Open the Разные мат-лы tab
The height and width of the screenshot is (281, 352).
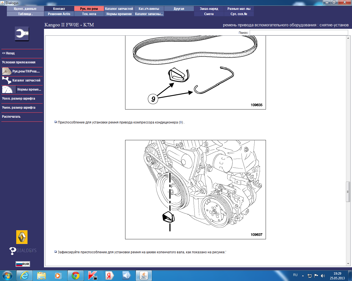click(239, 9)
